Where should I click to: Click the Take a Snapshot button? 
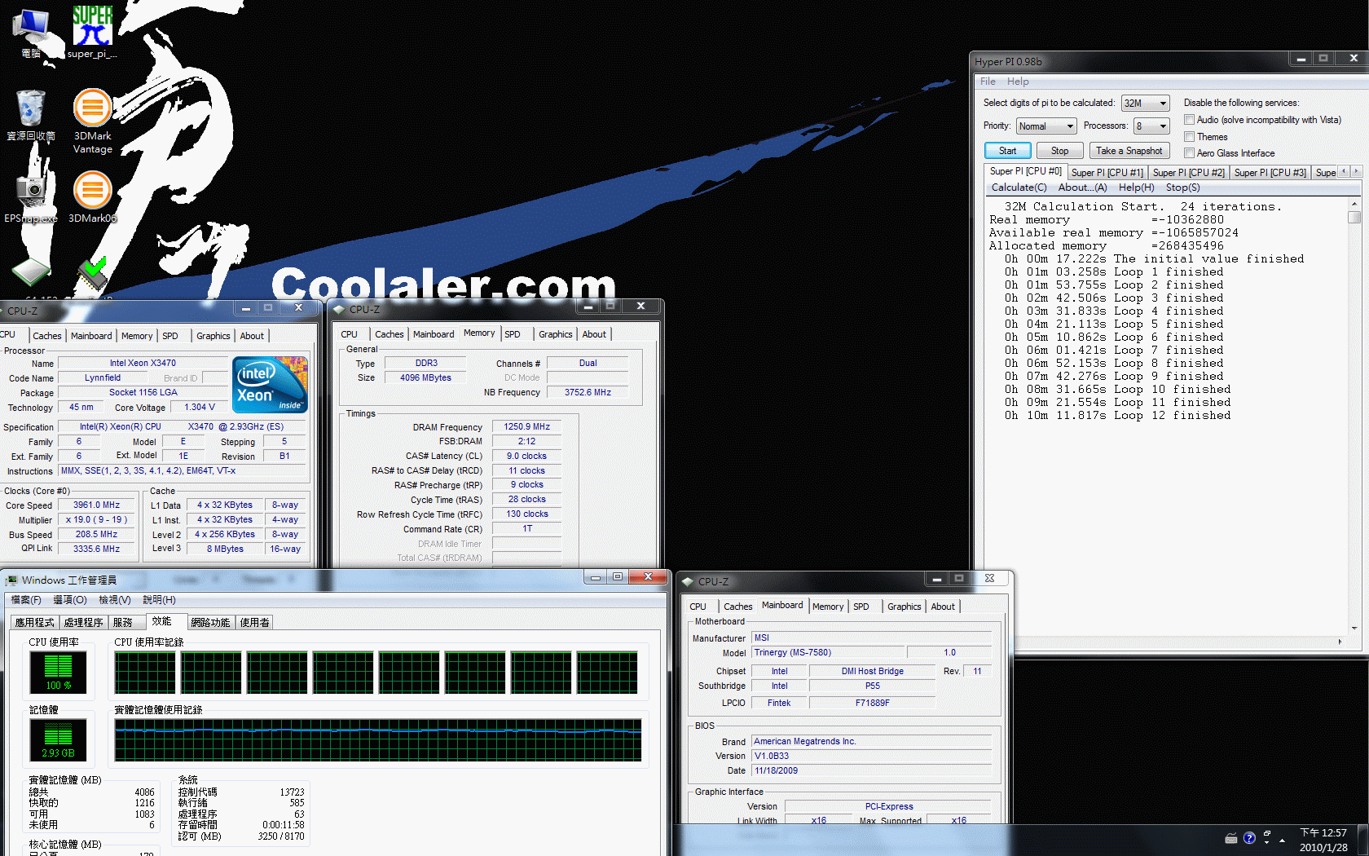[x=1129, y=151]
